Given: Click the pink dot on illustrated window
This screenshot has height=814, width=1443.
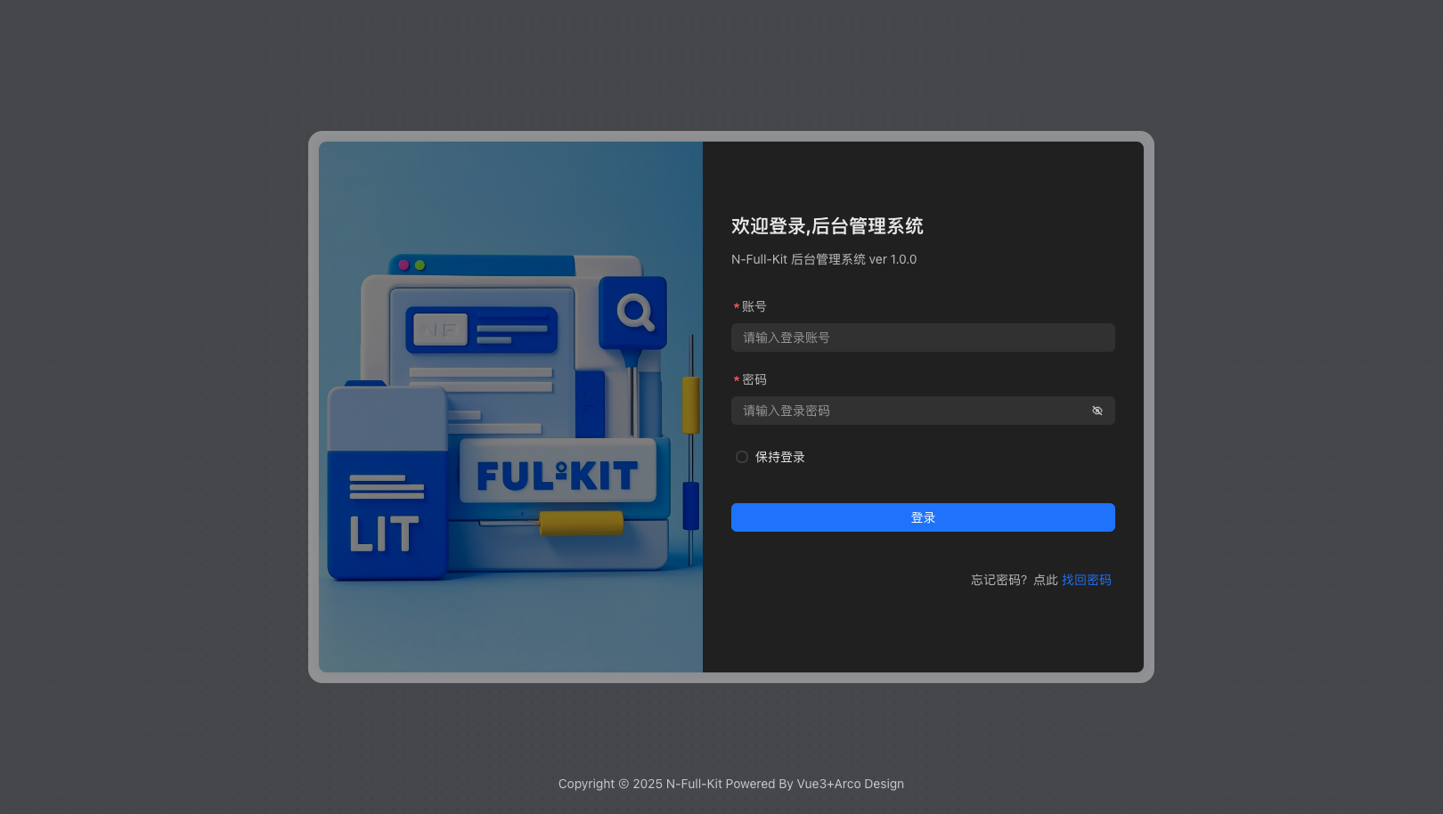Looking at the screenshot, I should point(404,265).
